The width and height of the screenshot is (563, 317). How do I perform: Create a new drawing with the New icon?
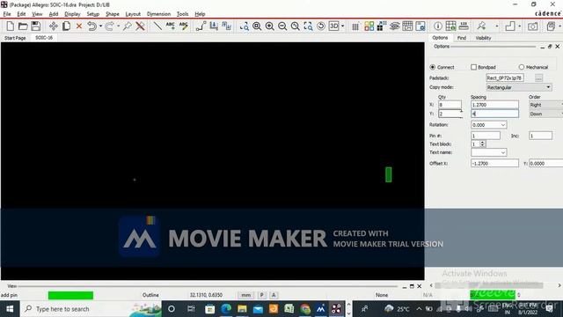tap(10, 26)
